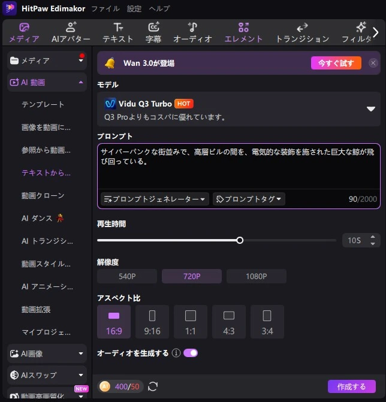Click the メディア folder icon
The width and height of the screenshot is (386, 402).
pos(14,61)
